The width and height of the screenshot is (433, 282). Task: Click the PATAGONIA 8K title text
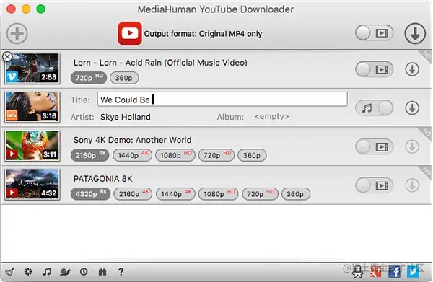102,179
